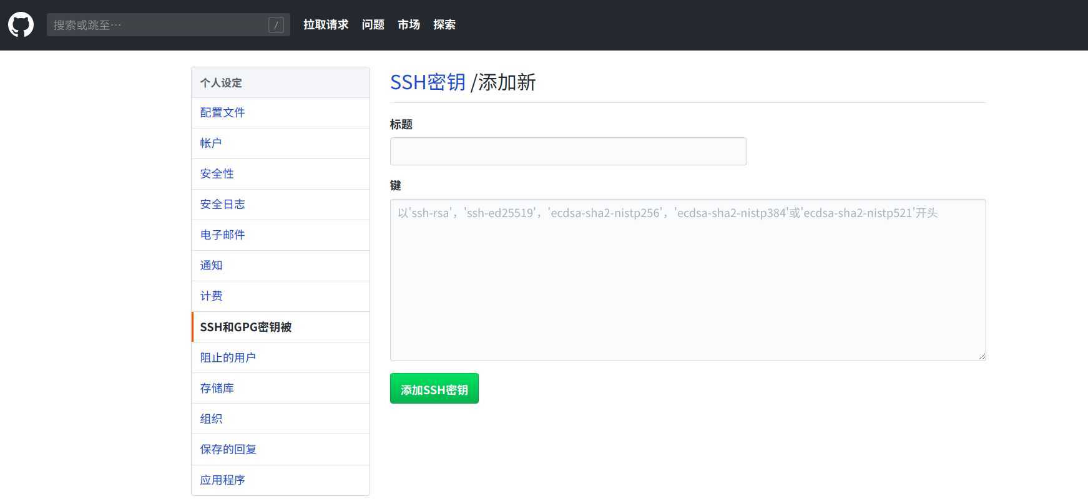This screenshot has width=1088, height=504.
Task: Click the 标题 field label
Action: click(401, 124)
